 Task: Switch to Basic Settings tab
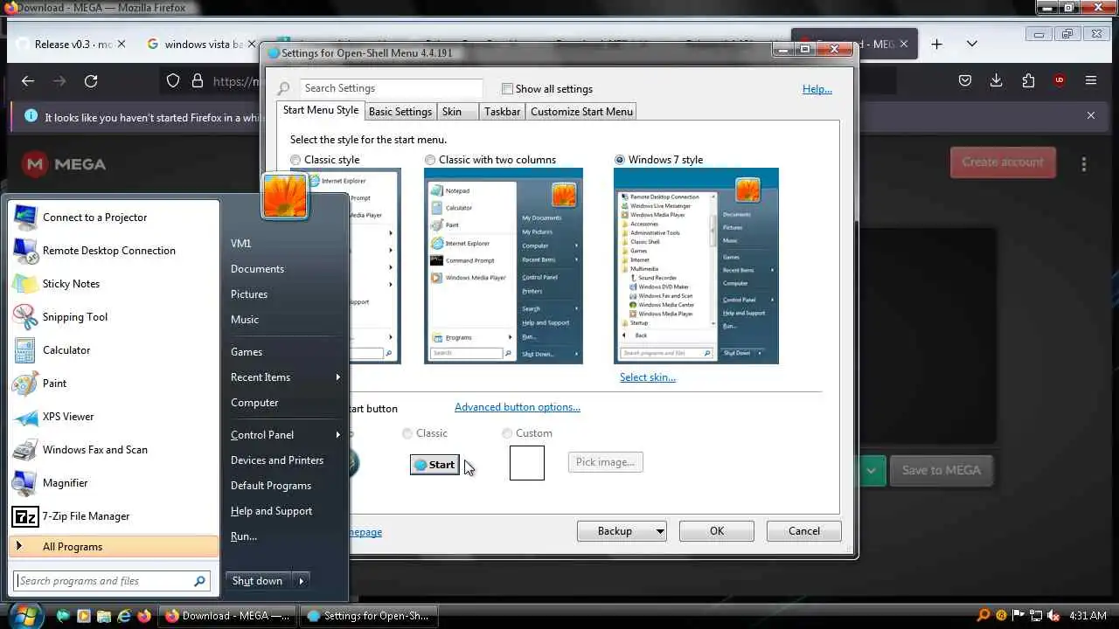[x=400, y=112]
